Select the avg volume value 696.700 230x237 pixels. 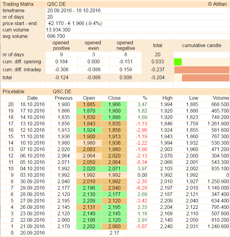55,36
